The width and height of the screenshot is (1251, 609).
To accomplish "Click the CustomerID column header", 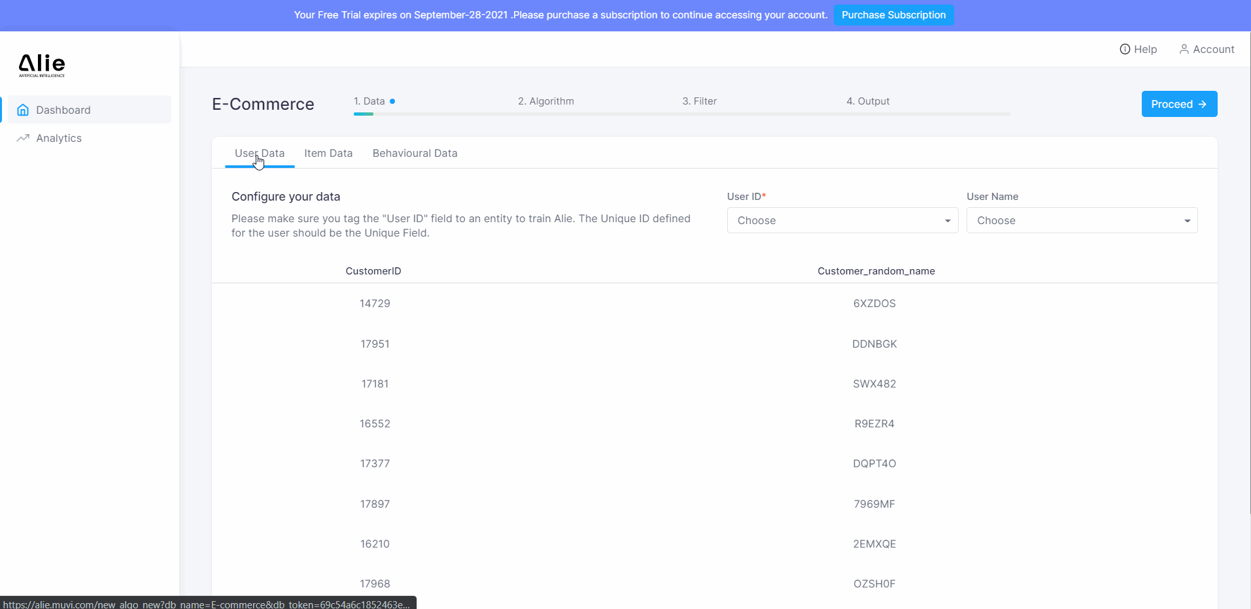I will coord(373,271).
